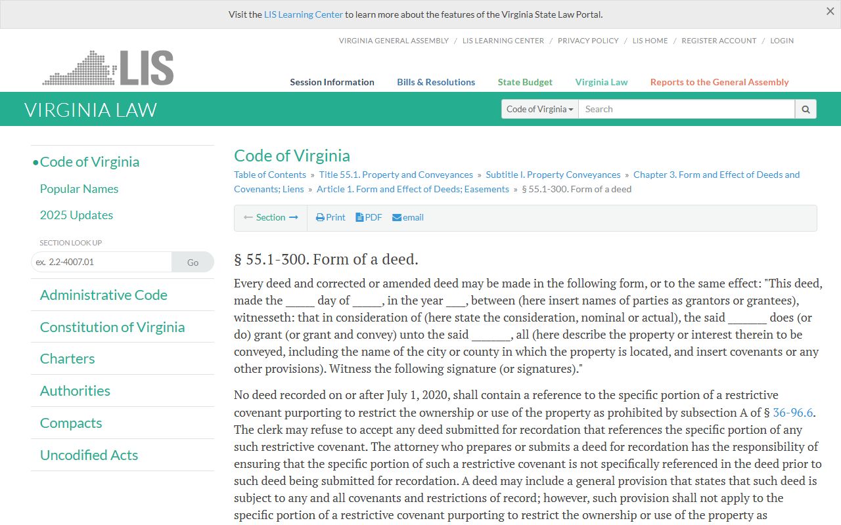Click in the main Search text field
Screen dimensions: 841x525
tap(686, 109)
